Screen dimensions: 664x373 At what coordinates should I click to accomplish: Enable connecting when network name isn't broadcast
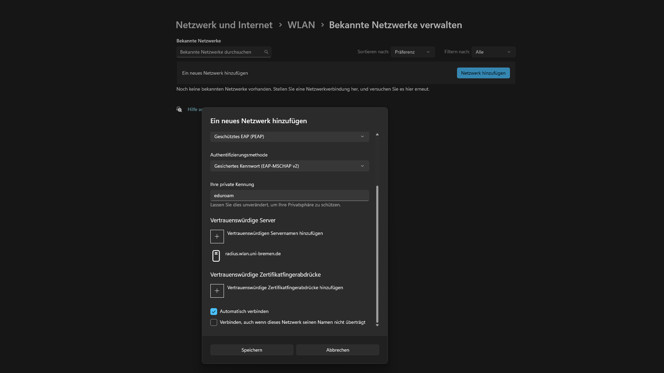[214, 322]
